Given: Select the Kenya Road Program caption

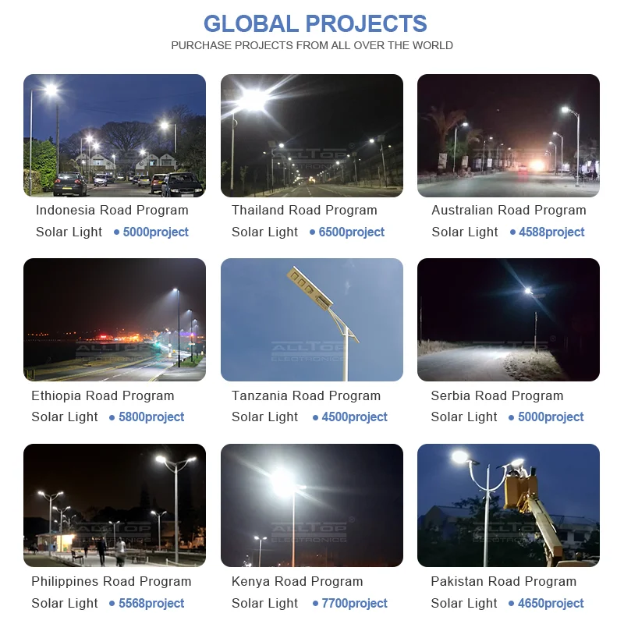Looking at the screenshot, I should pos(297,581).
